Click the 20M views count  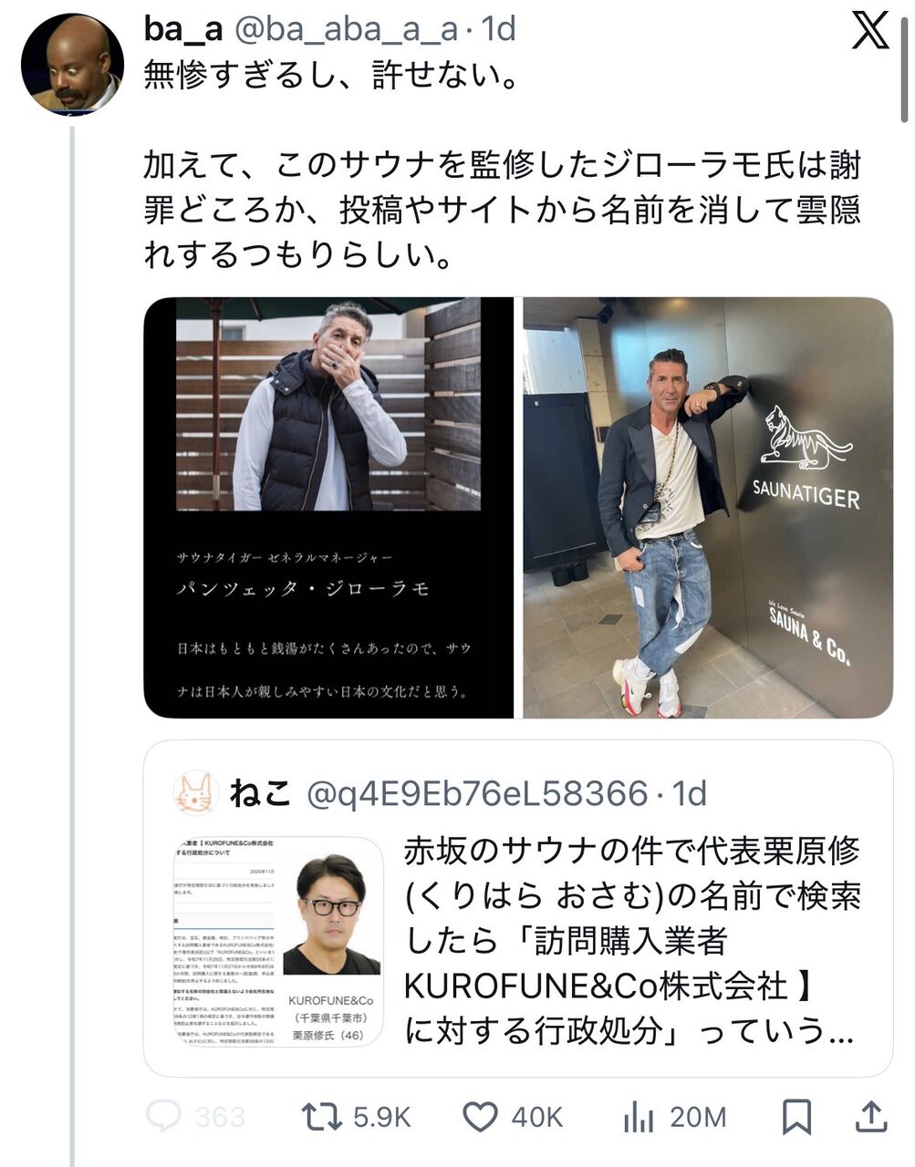click(x=698, y=1117)
